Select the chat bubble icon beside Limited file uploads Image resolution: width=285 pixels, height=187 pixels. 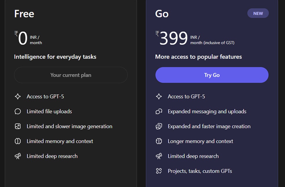(17, 111)
